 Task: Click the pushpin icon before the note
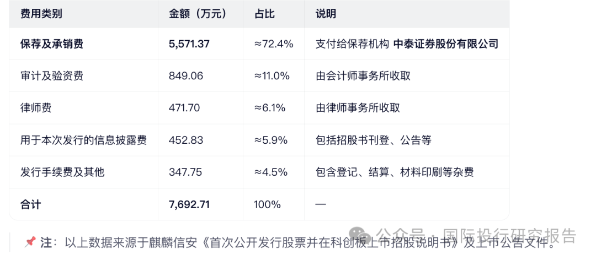click(30, 242)
